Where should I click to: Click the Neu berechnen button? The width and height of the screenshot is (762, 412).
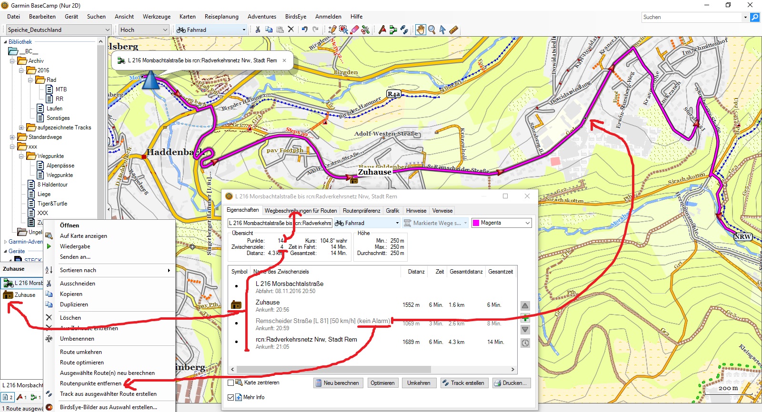tap(339, 383)
